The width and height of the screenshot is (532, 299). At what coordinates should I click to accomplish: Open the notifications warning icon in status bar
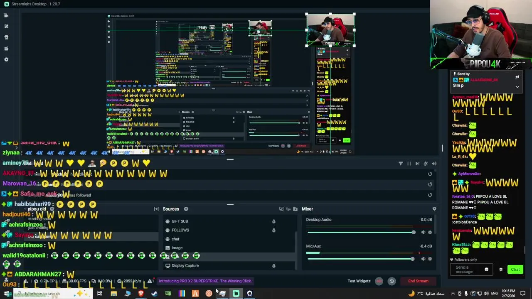click(150, 281)
